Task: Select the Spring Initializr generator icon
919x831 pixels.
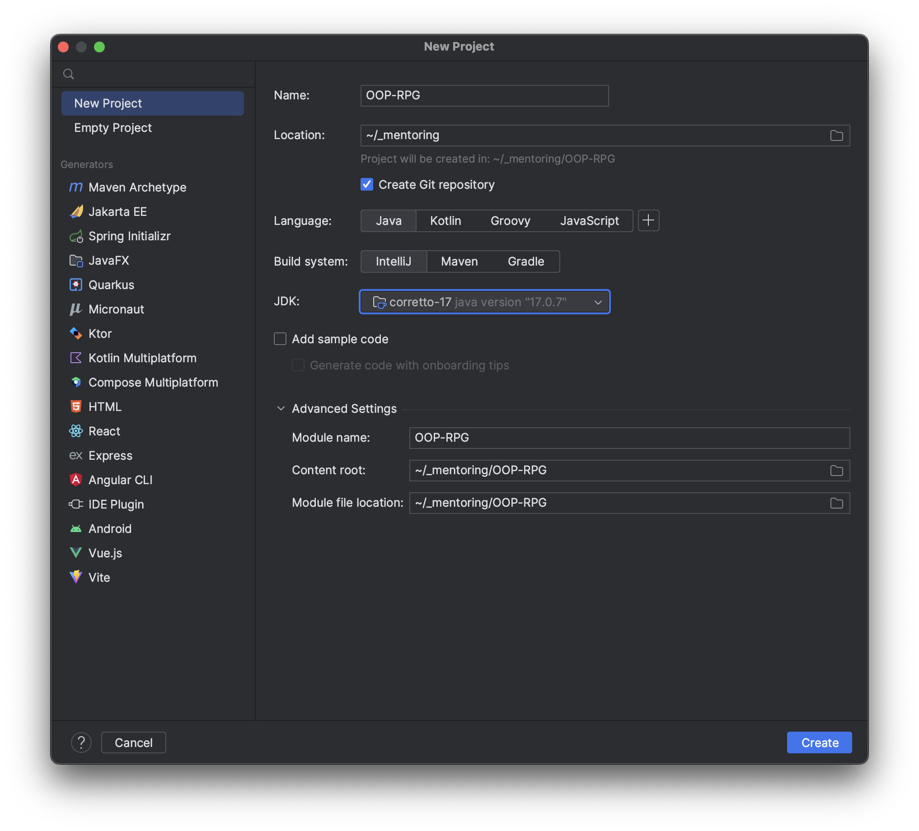Action: 75,236
